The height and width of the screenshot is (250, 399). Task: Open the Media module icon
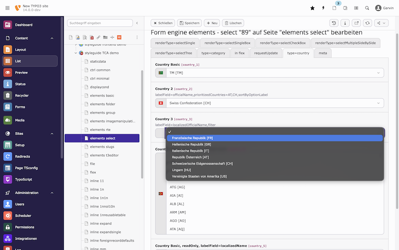(x=7, y=120)
